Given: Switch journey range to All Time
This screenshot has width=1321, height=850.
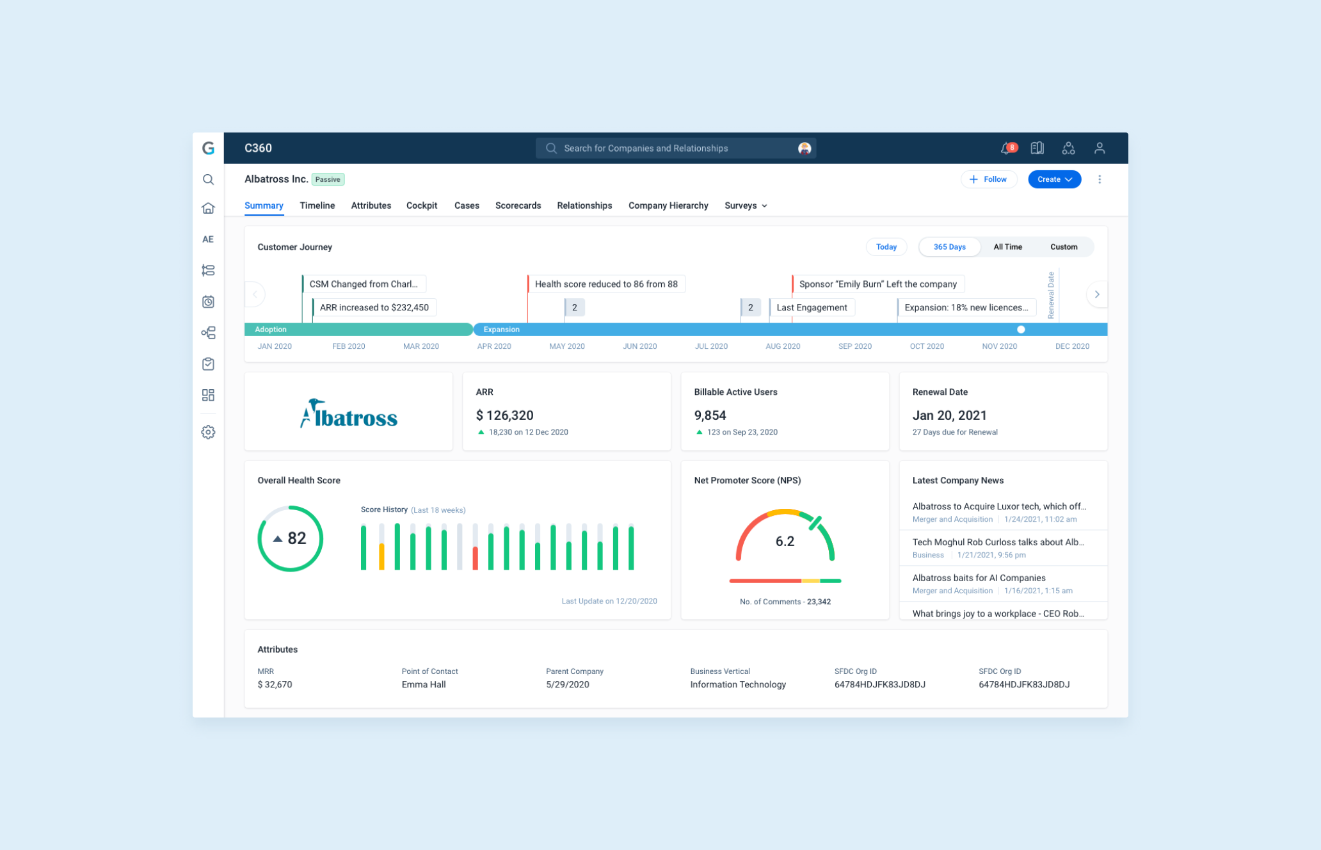Looking at the screenshot, I should (1007, 247).
